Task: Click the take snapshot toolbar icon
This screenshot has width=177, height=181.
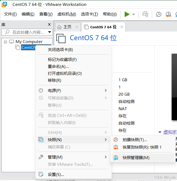Action: pos(158,14)
